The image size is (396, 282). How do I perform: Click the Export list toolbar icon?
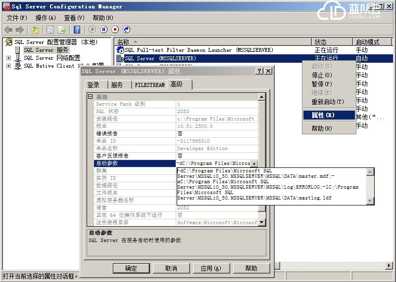pos(62,30)
